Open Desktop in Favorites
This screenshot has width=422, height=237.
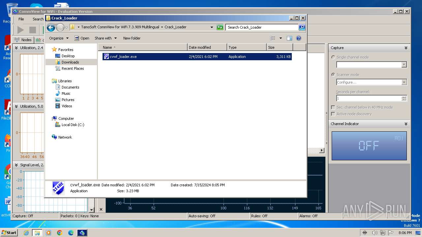pos(68,56)
